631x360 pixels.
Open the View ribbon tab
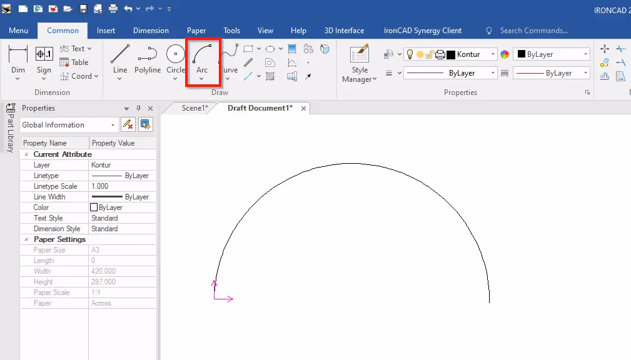click(x=265, y=31)
